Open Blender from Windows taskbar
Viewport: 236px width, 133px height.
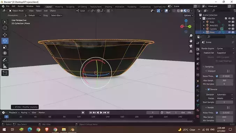click(x=72, y=130)
